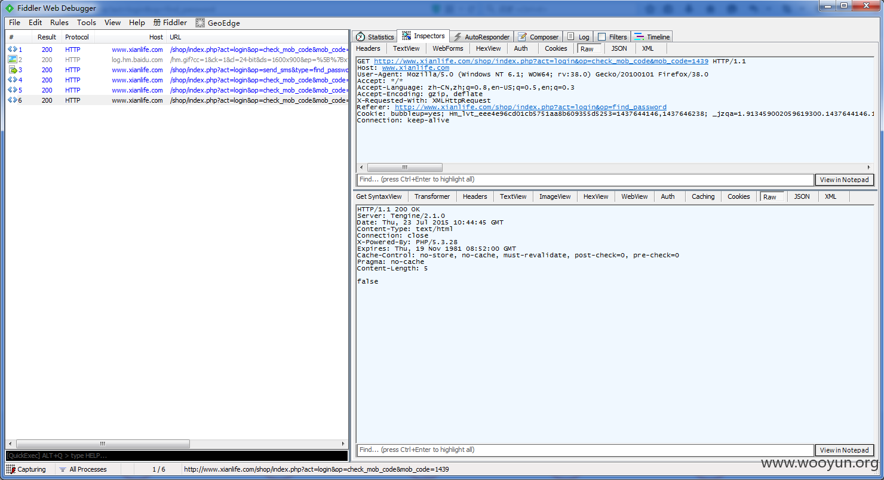
Task: Click request pane scroll right arrow
Action: [869, 167]
